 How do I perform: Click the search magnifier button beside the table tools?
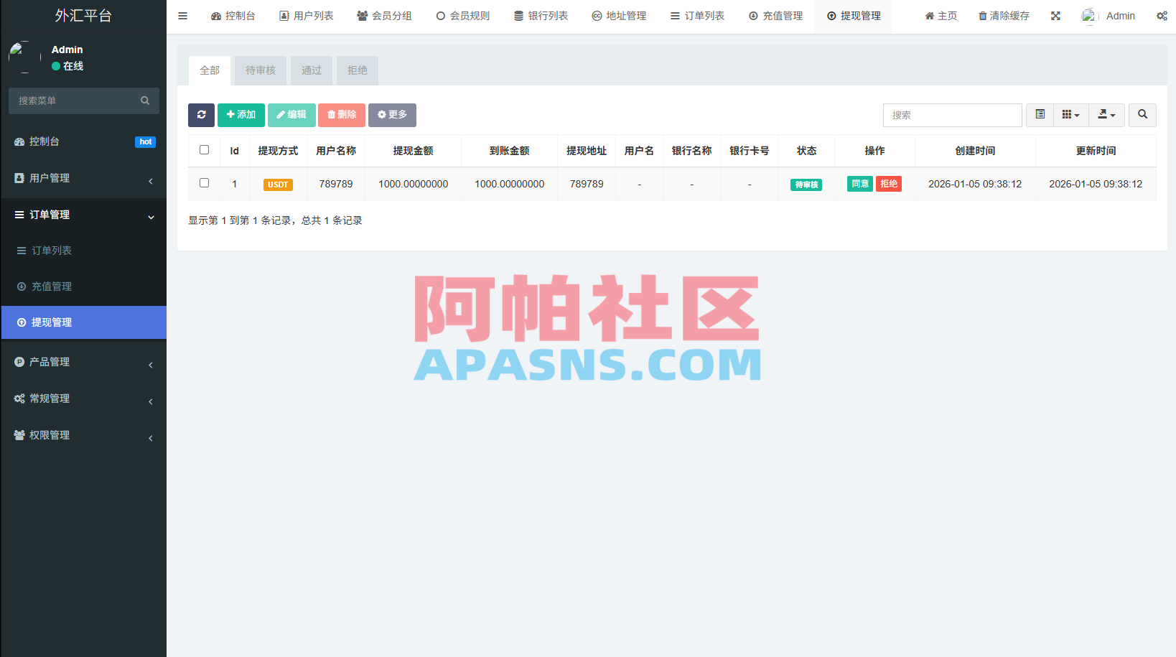tap(1142, 115)
